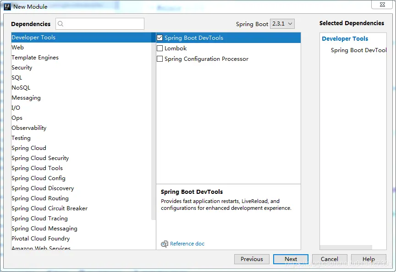This screenshot has width=396, height=272.
Task: Check the Lombok checkbox
Action: click(160, 48)
